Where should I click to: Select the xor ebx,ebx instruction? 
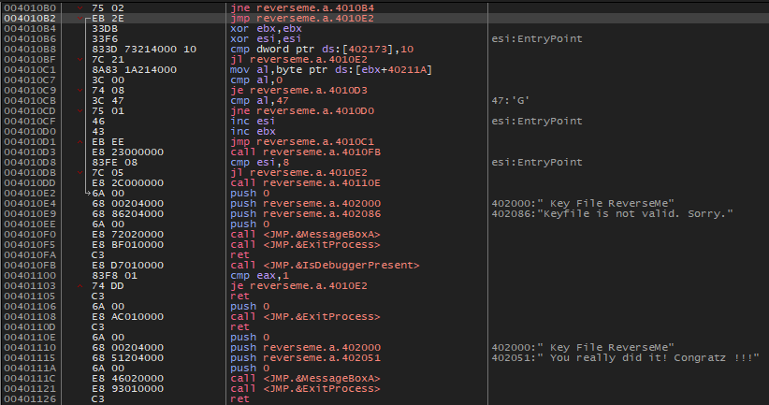coord(266,28)
